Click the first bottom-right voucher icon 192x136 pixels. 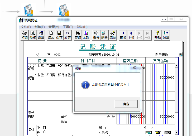click(149, 133)
